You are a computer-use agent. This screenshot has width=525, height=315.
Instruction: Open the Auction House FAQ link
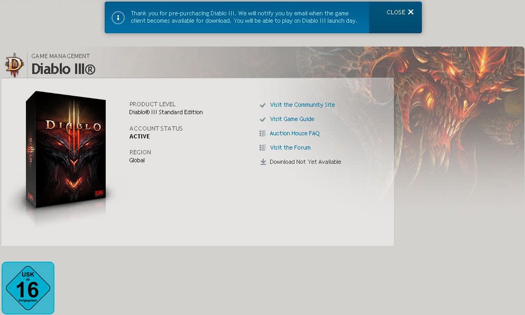tap(294, 133)
